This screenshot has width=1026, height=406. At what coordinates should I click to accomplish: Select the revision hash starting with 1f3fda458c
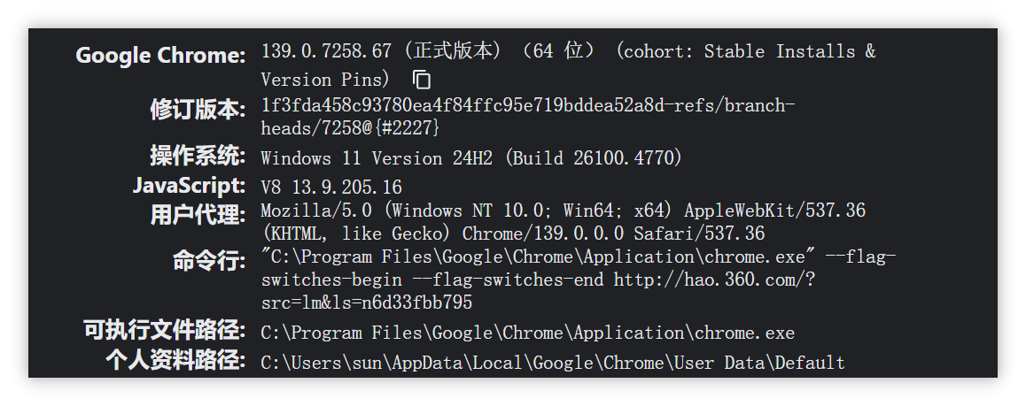(528, 106)
